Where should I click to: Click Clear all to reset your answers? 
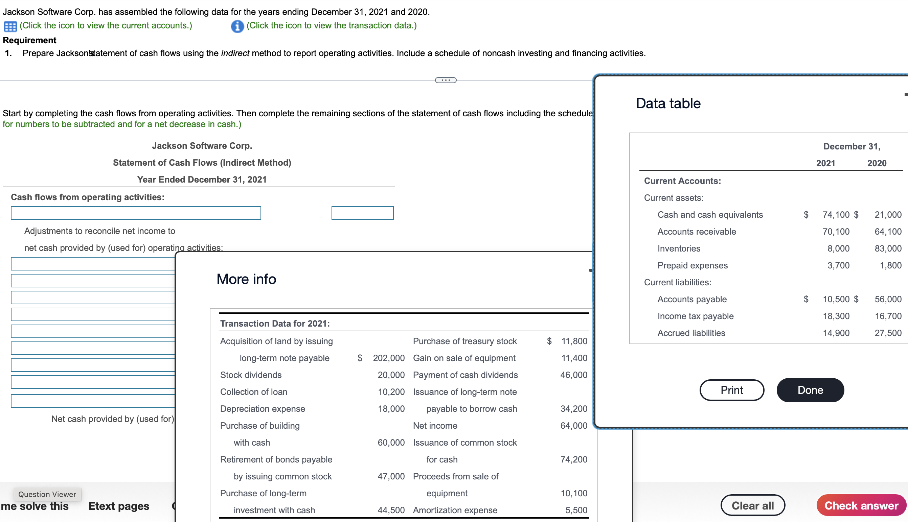tap(752, 505)
